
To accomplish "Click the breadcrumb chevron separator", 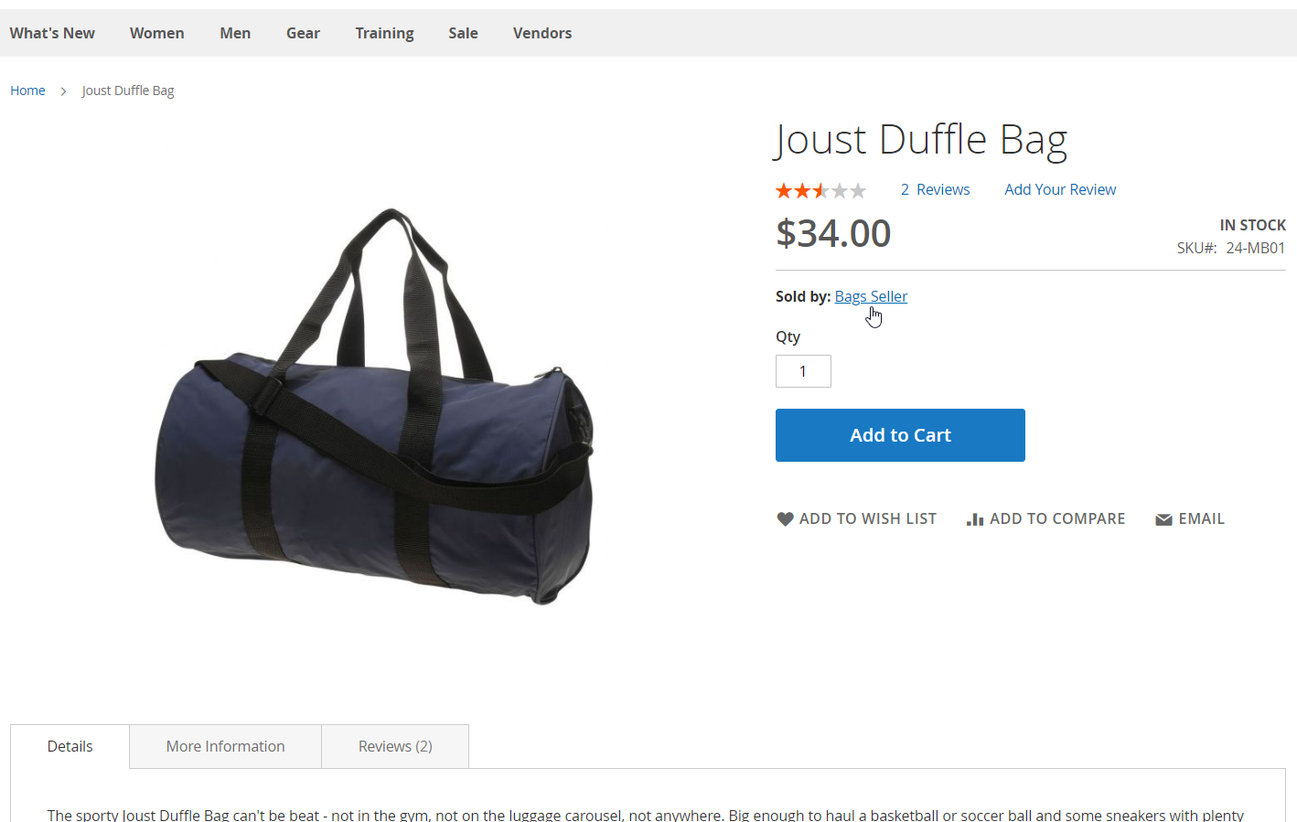I will pos(63,91).
